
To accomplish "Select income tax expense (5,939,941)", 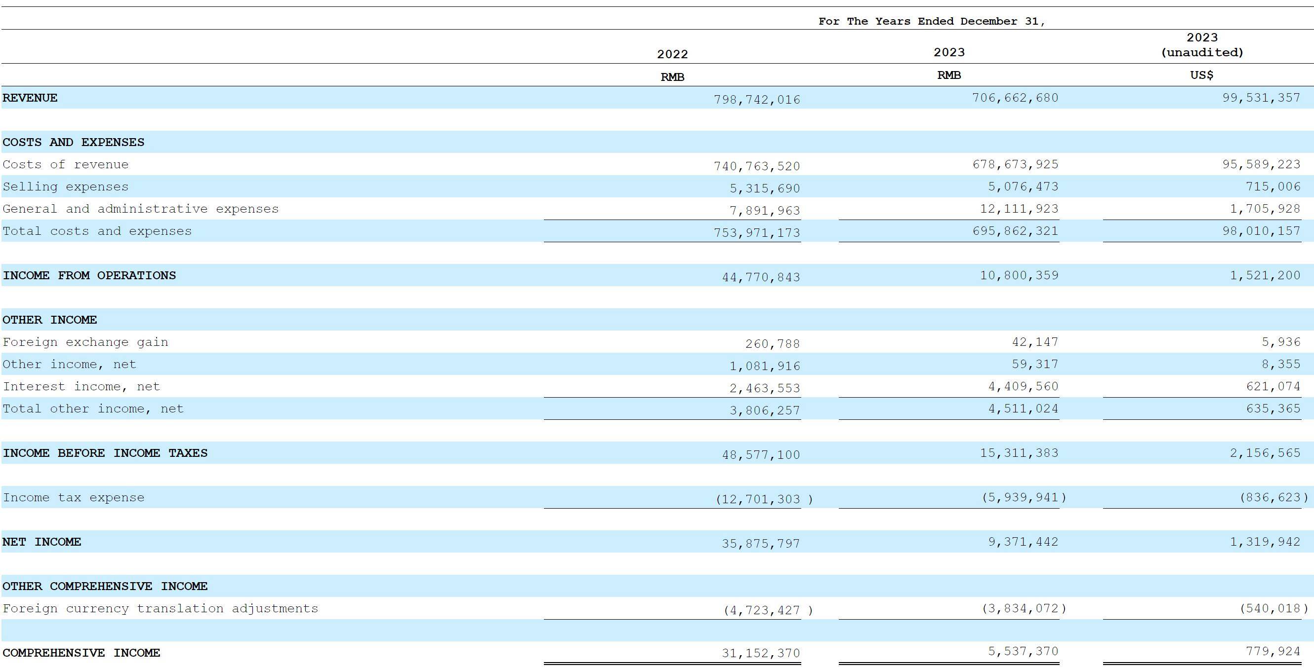I will point(1024,498).
